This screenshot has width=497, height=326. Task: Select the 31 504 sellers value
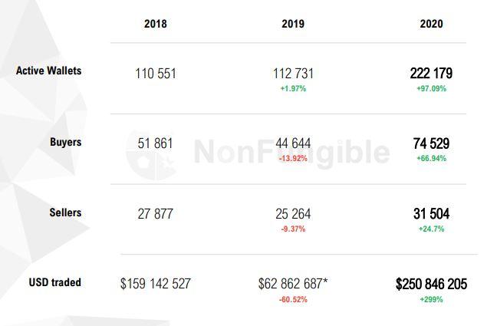431,214
